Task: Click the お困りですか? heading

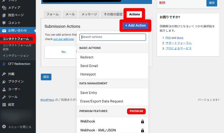Action: [170, 17]
